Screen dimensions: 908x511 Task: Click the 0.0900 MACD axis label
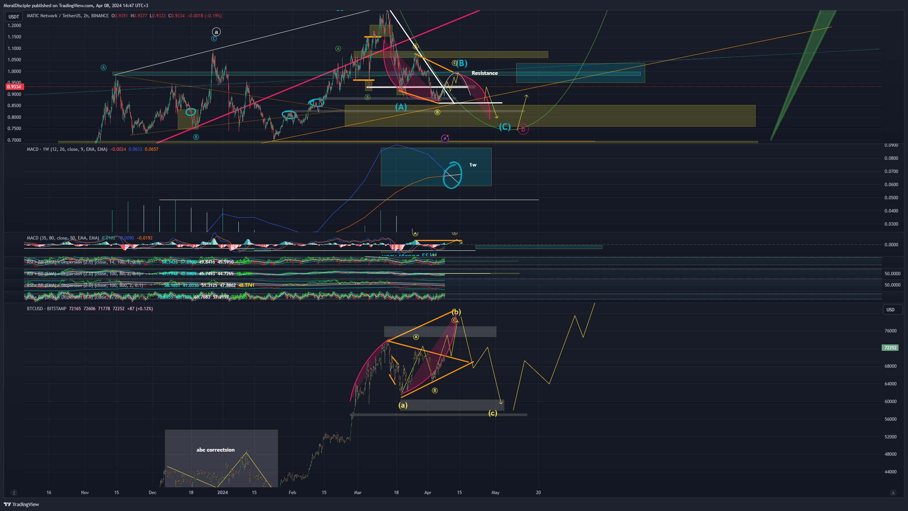coord(891,145)
